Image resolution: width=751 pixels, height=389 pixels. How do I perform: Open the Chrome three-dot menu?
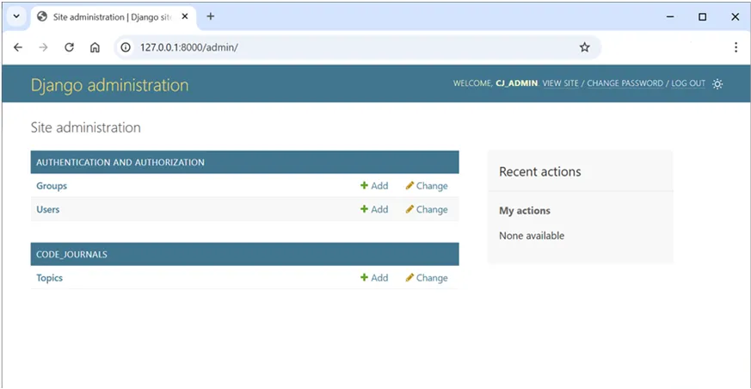(736, 47)
